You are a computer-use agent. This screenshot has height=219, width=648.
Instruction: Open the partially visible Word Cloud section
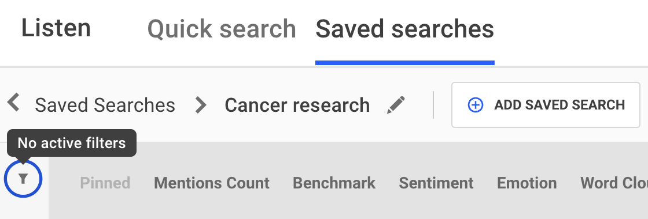[614, 183]
